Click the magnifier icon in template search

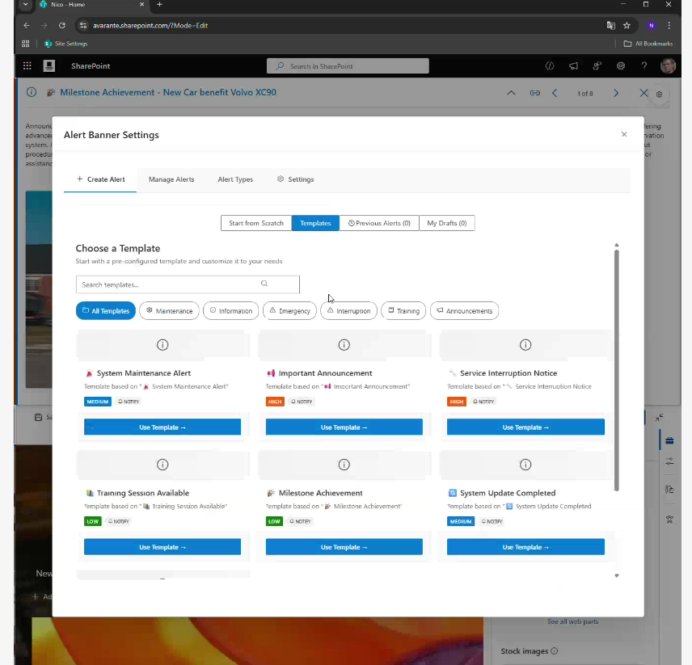pyautogui.click(x=264, y=284)
